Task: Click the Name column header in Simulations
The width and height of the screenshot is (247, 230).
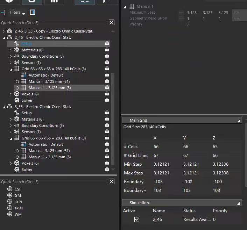Action: coord(159,211)
